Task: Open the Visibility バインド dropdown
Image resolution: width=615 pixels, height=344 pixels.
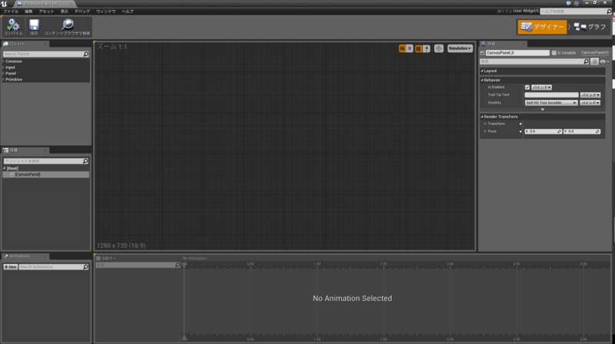Action: pyautogui.click(x=590, y=103)
